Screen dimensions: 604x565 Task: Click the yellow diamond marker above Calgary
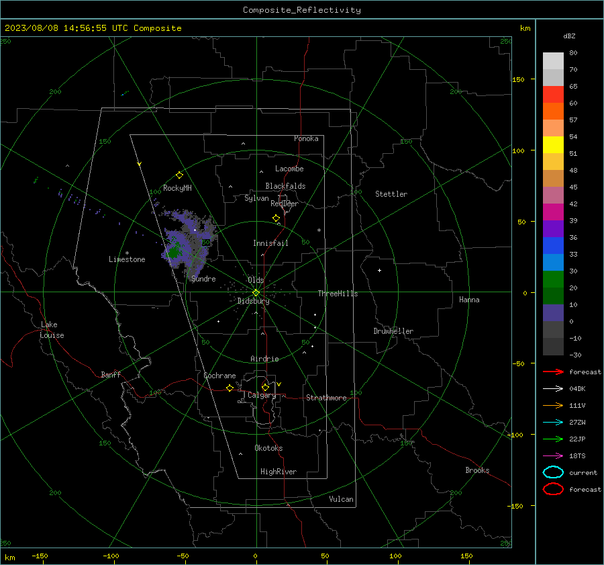(x=265, y=387)
